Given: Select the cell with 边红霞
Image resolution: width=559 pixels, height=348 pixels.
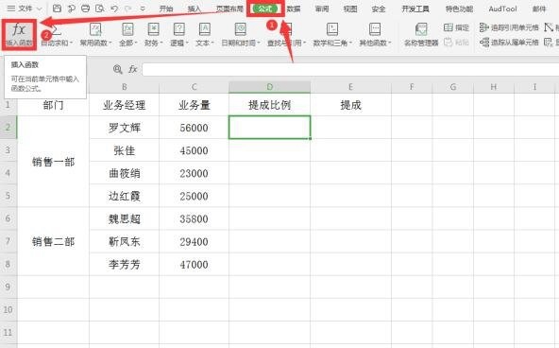Looking at the screenshot, I should [125, 196].
